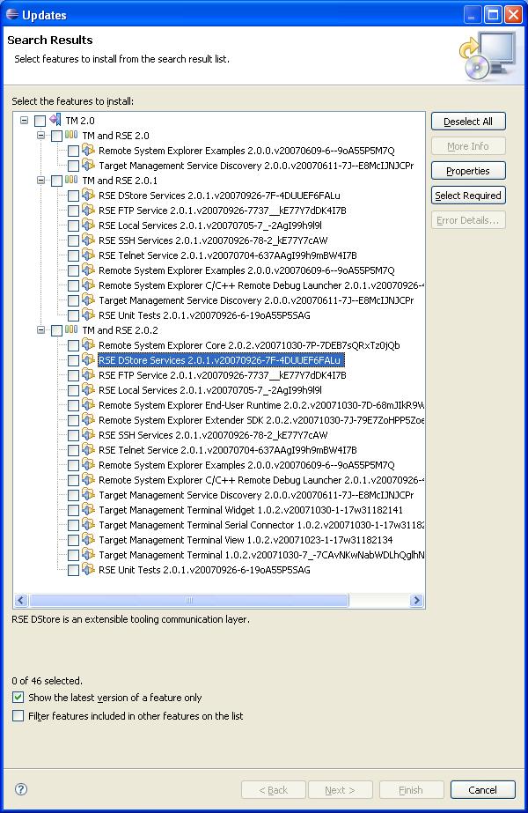Open Properties for the selected feature
This screenshot has height=813, width=528.
click(468, 171)
